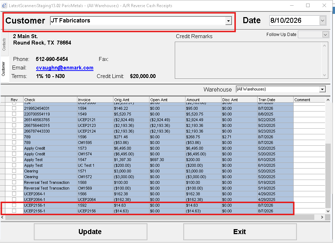This screenshot has height=243, width=335.
Task: Check Rev box for UCEP2064-1 invoice 1566
Action: (14, 194)
